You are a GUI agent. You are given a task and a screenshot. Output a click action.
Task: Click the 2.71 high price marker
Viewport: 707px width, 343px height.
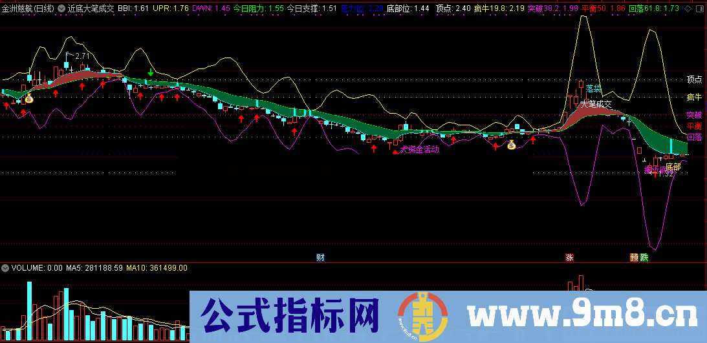pos(82,56)
